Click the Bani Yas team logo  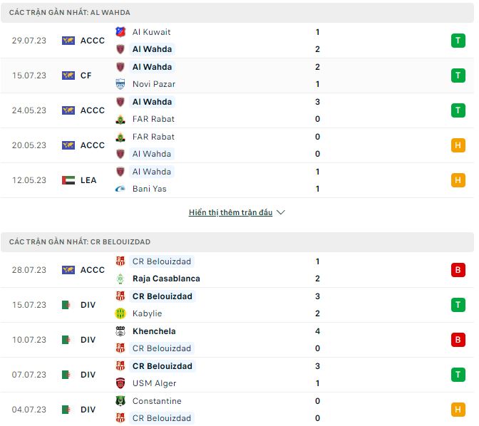click(120, 189)
